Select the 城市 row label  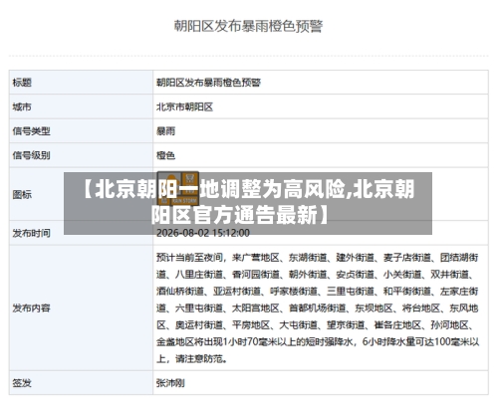point(22,106)
